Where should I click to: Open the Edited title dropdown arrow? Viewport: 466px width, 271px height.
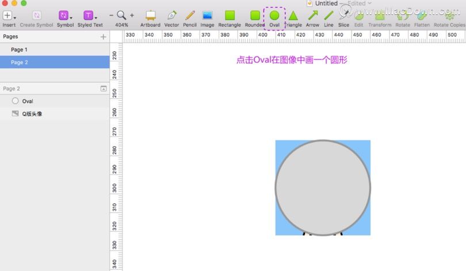[x=370, y=3]
